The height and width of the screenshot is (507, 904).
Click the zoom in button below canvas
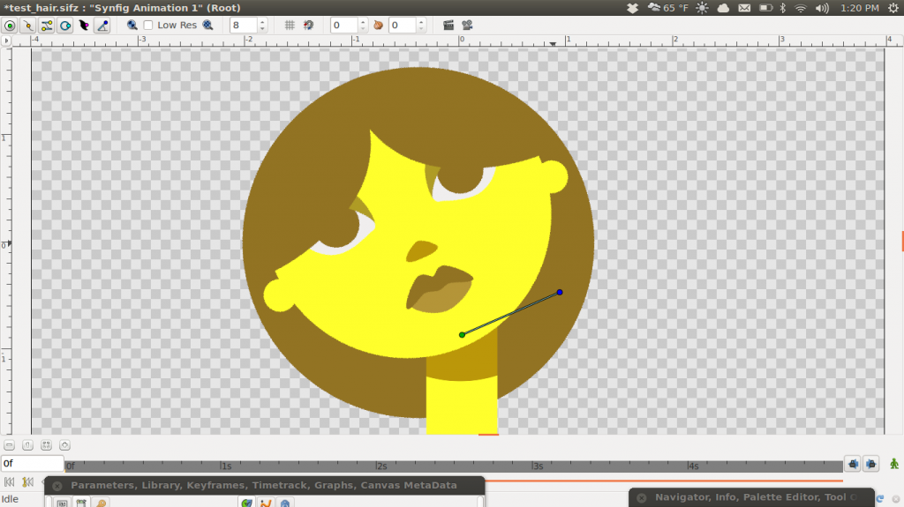click(x=64, y=445)
